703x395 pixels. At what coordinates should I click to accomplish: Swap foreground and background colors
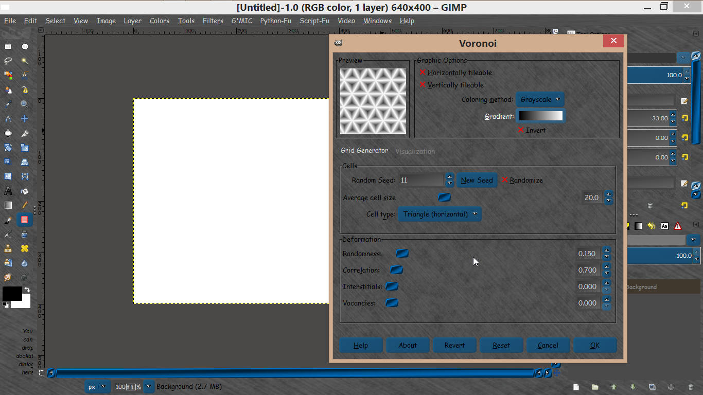point(27,290)
